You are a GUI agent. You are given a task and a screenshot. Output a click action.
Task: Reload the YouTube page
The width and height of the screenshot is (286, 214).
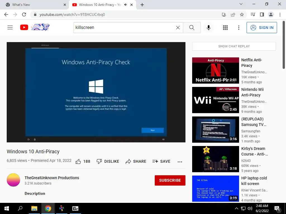[24, 14]
